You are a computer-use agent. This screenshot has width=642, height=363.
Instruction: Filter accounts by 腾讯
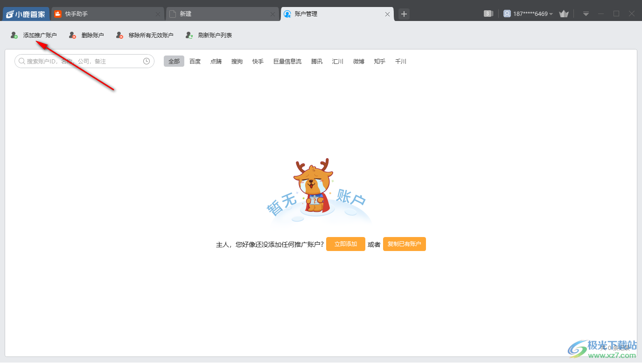(x=317, y=61)
